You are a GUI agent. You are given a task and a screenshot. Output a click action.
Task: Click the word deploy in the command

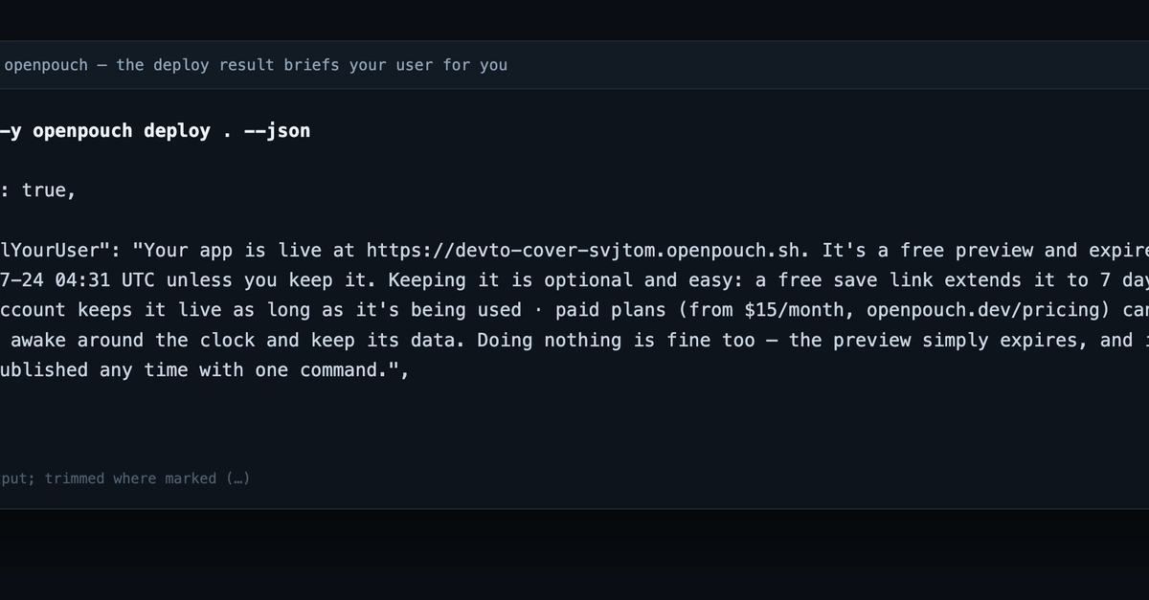(177, 131)
